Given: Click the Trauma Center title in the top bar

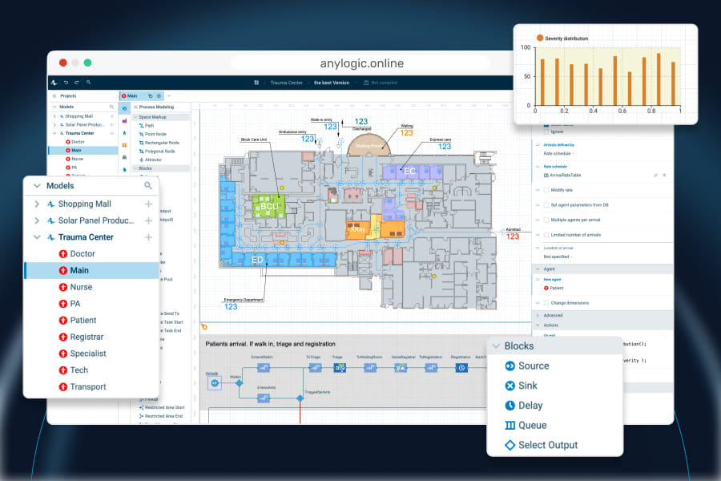Looking at the screenshot, I should (x=287, y=83).
